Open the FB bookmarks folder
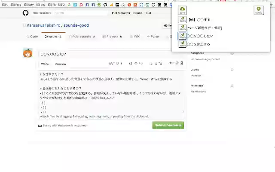275x172 pixels. point(52,5)
